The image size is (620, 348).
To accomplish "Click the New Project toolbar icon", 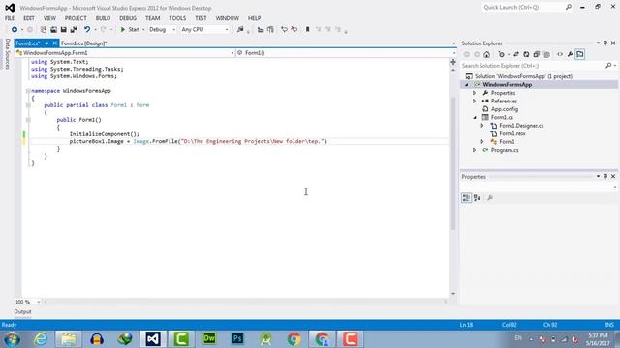I will pos(44,30).
